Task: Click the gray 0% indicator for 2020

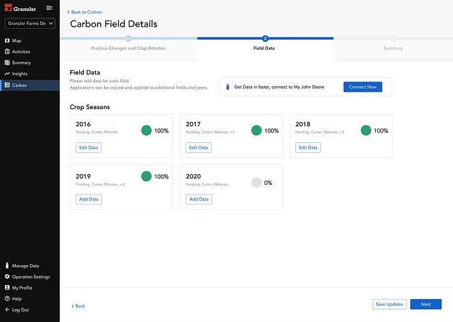Action: (x=256, y=182)
